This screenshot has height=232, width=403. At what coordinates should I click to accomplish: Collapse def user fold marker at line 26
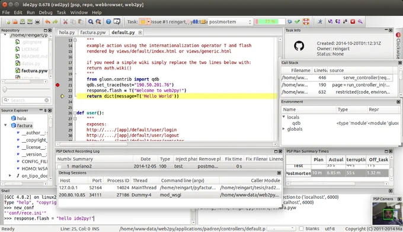(75, 113)
